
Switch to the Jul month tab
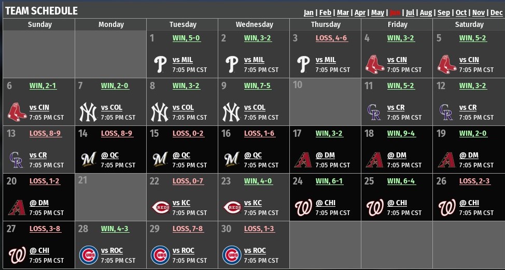coord(410,12)
